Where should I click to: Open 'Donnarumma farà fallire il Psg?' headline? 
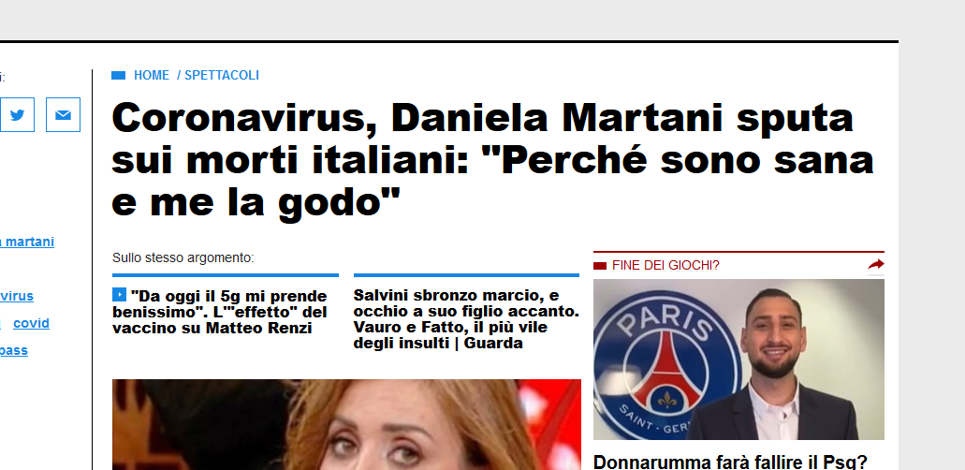pyautogui.click(x=730, y=462)
